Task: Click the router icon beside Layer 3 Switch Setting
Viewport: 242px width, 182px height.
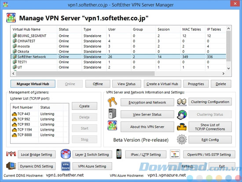Action: [66, 154]
